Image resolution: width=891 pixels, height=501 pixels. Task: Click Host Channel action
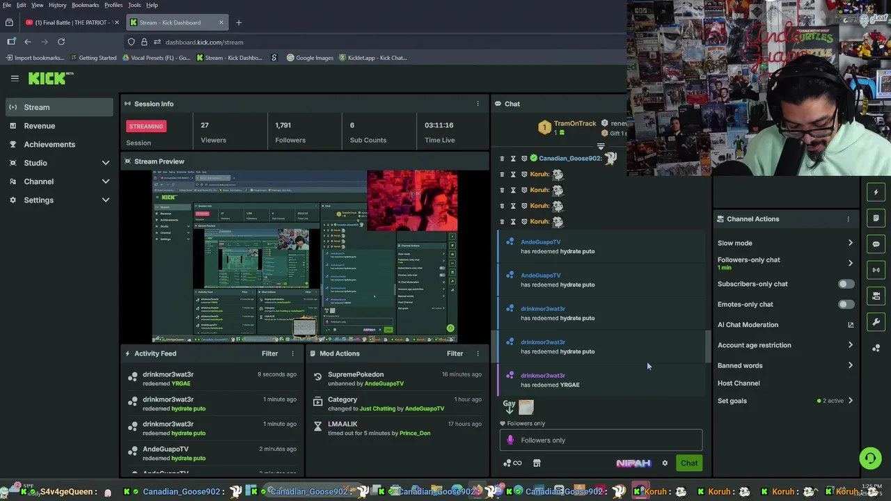point(739,383)
